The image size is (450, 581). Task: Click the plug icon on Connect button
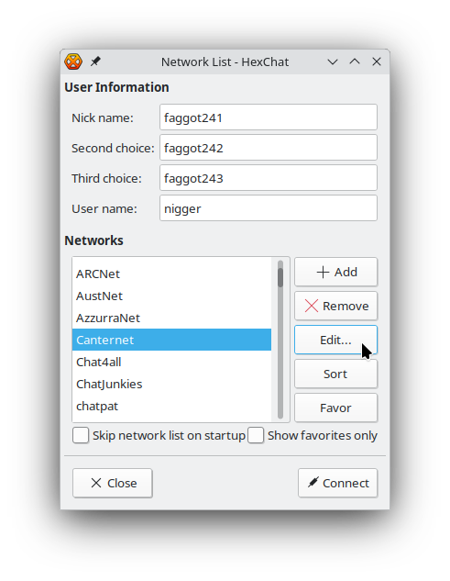313,482
